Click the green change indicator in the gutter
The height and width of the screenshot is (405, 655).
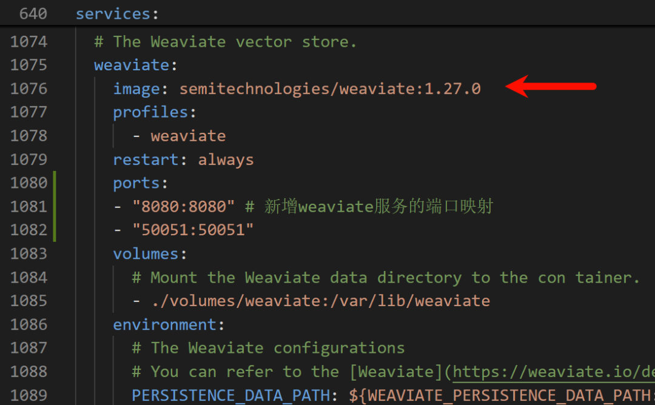pyautogui.click(x=55, y=206)
